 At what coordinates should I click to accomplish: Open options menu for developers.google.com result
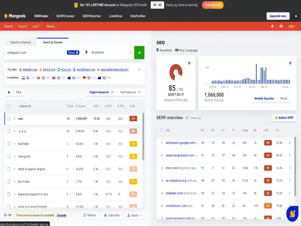290,143
